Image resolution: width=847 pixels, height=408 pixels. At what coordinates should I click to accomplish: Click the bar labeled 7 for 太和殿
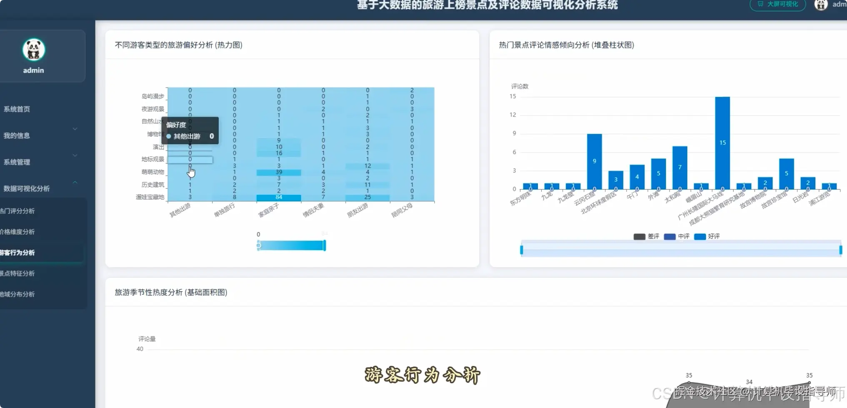pyautogui.click(x=680, y=168)
